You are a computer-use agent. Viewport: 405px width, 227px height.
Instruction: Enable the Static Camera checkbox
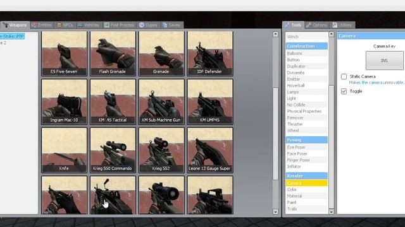[x=344, y=76]
